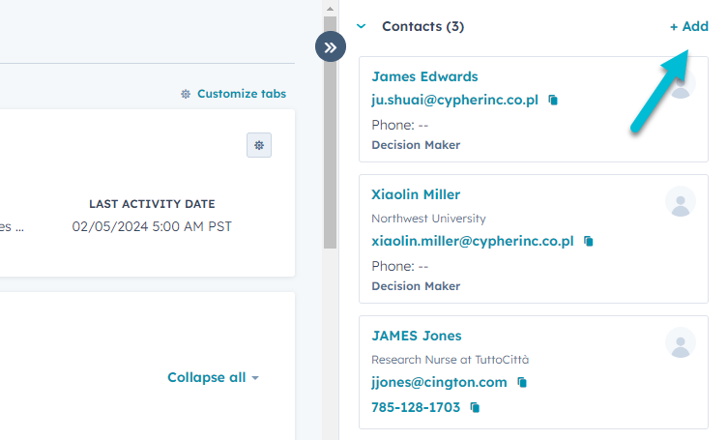Copy phone number 785-128-1703 icon

[x=475, y=408]
